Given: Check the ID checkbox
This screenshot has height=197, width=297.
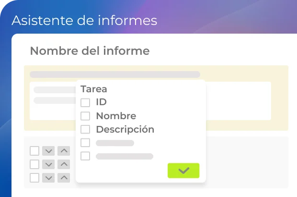Looking at the screenshot, I should pos(85,102).
